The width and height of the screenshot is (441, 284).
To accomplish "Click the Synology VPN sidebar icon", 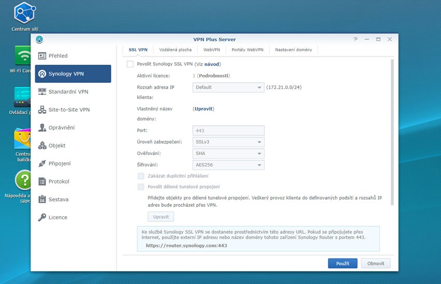I will (x=42, y=74).
